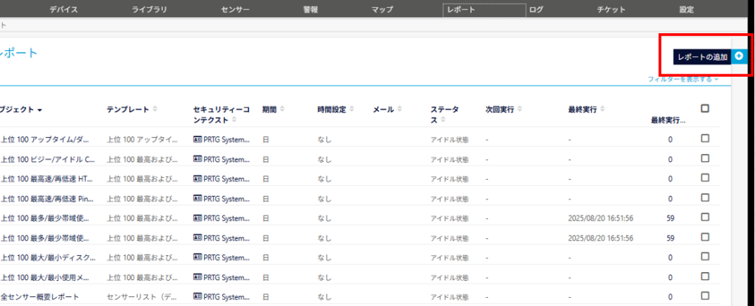
Task: Click なし in 上位 100 アップタイム row
Action: click(x=324, y=139)
